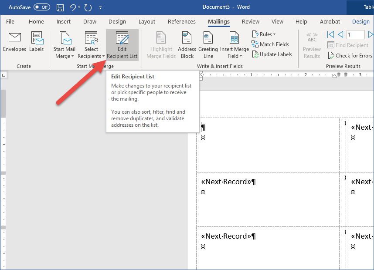Go to the First Record arrow
This screenshot has height=270, width=374.
(330, 34)
